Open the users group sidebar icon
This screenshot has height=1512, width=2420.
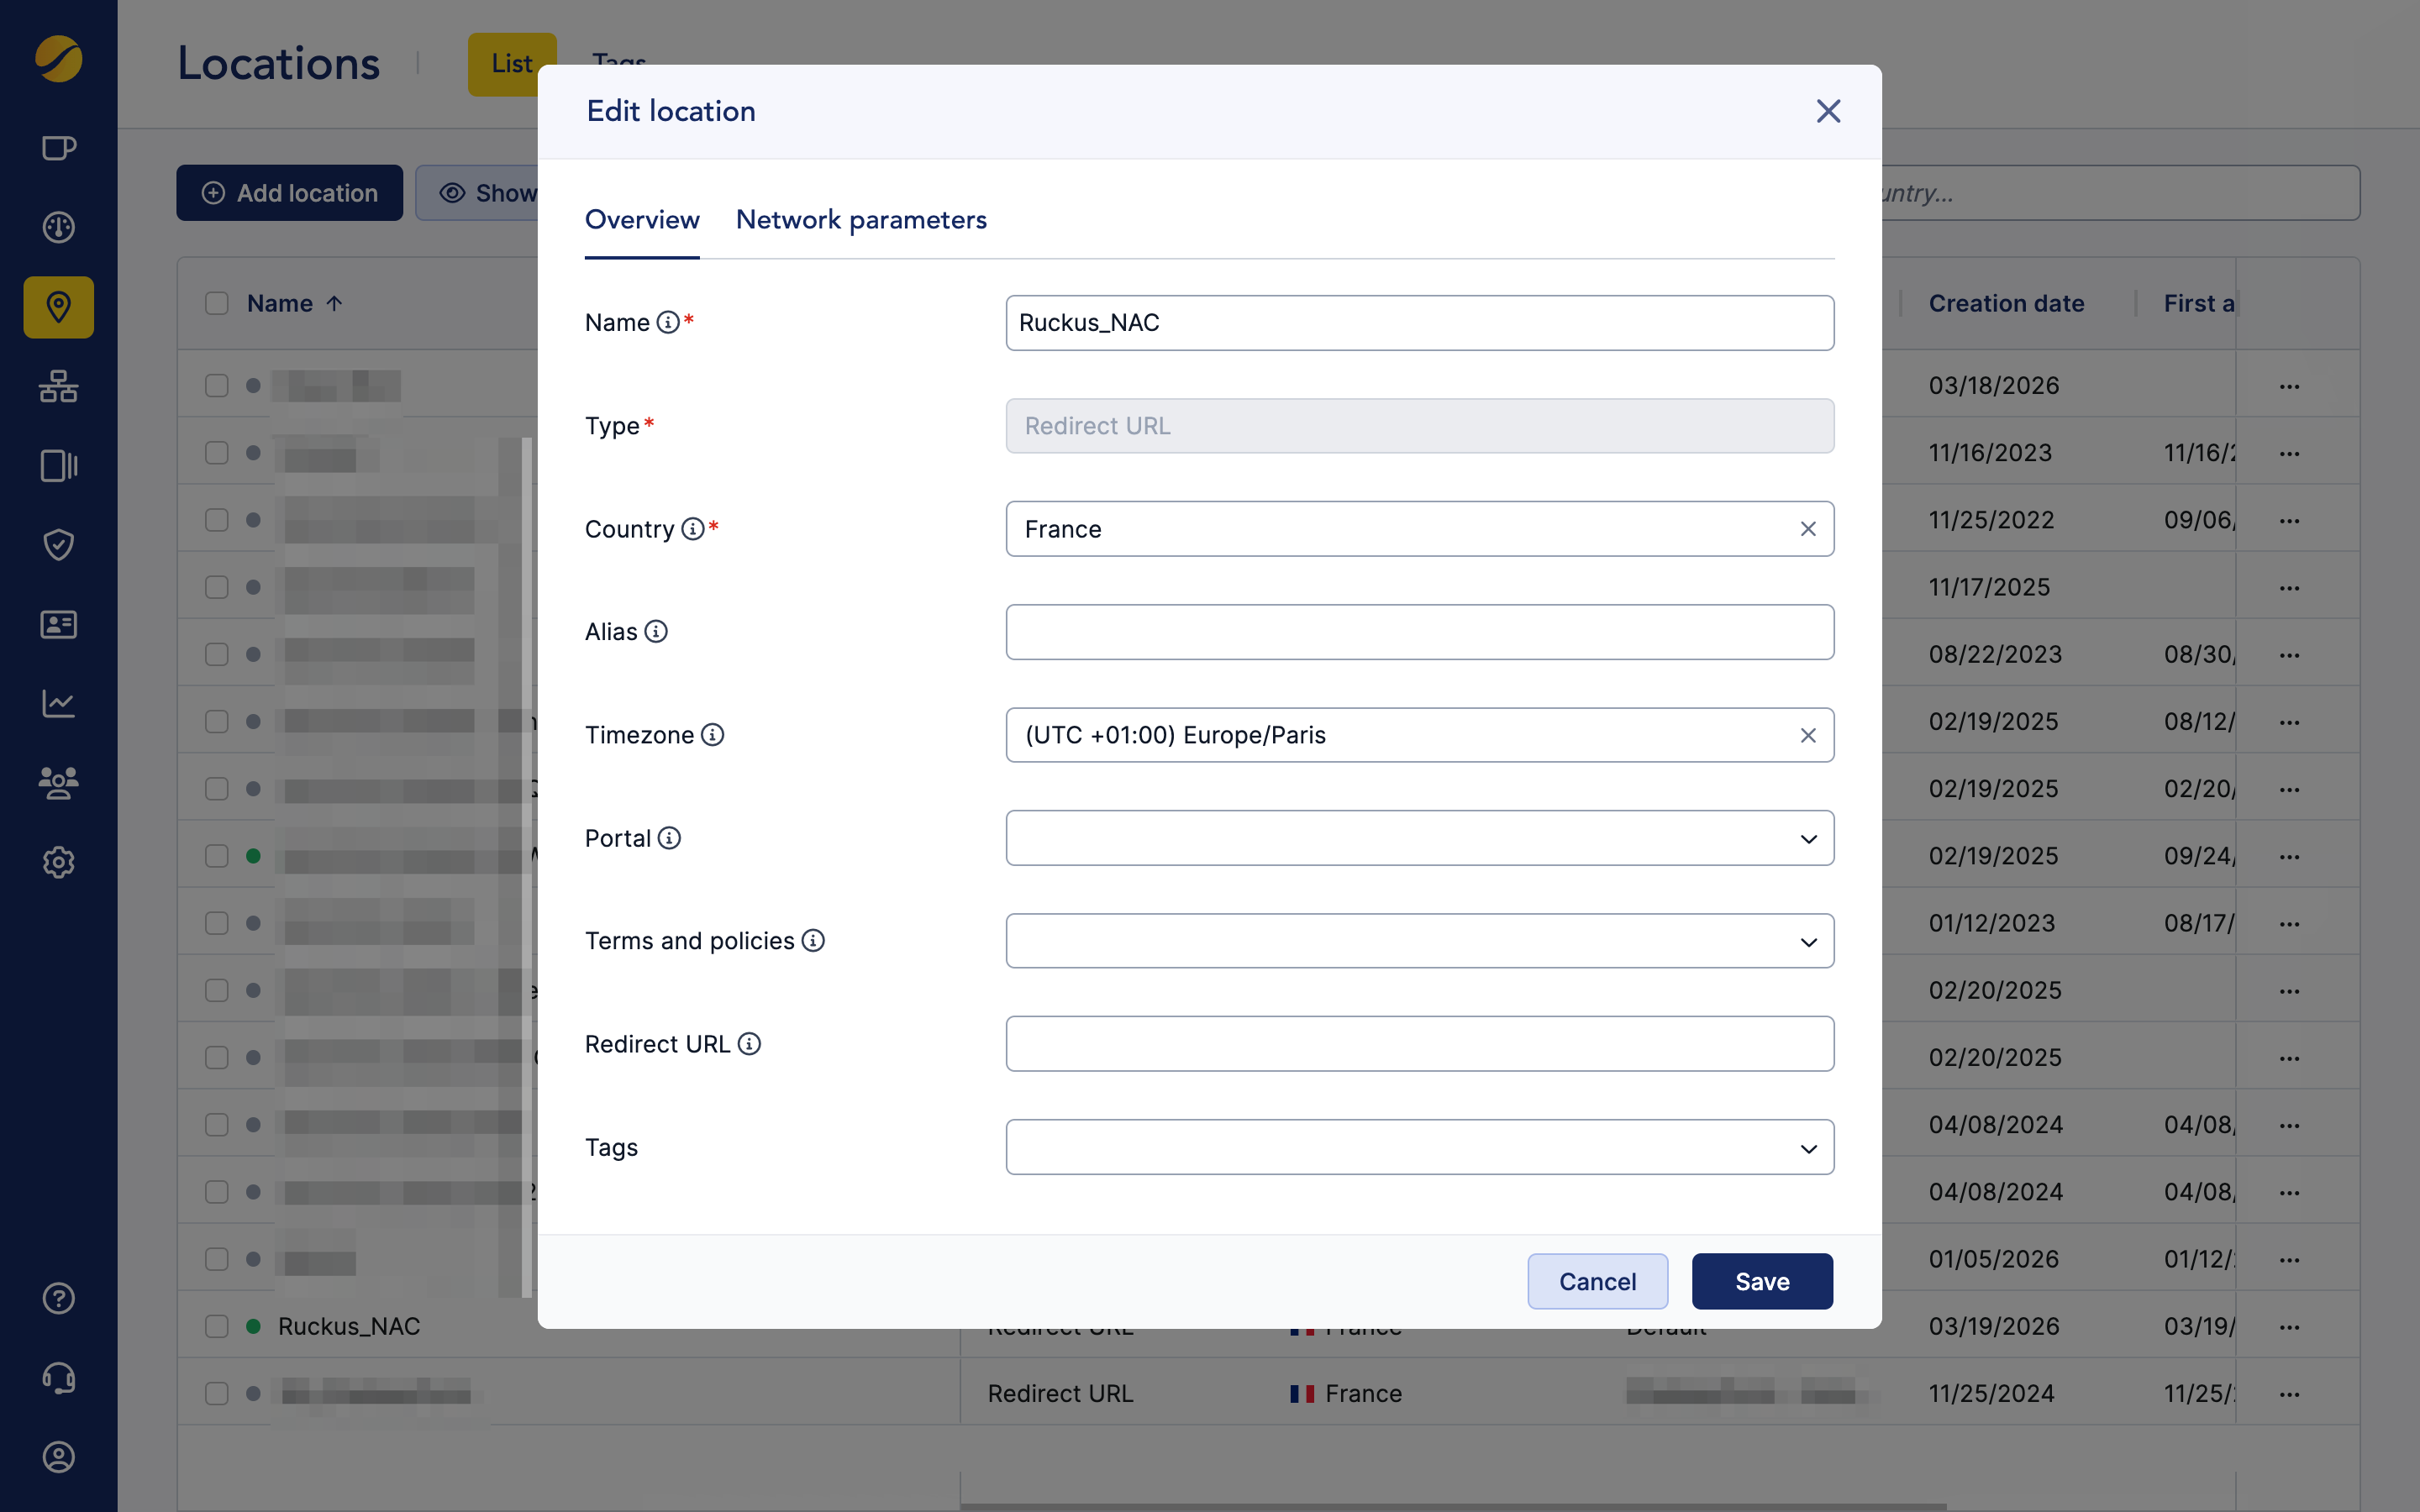coord(58,783)
